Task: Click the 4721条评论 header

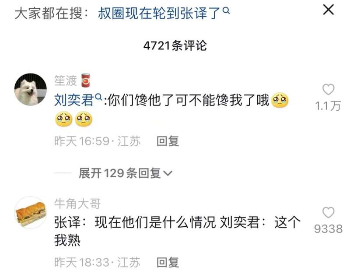Action: pyautogui.click(x=175, y=46)
